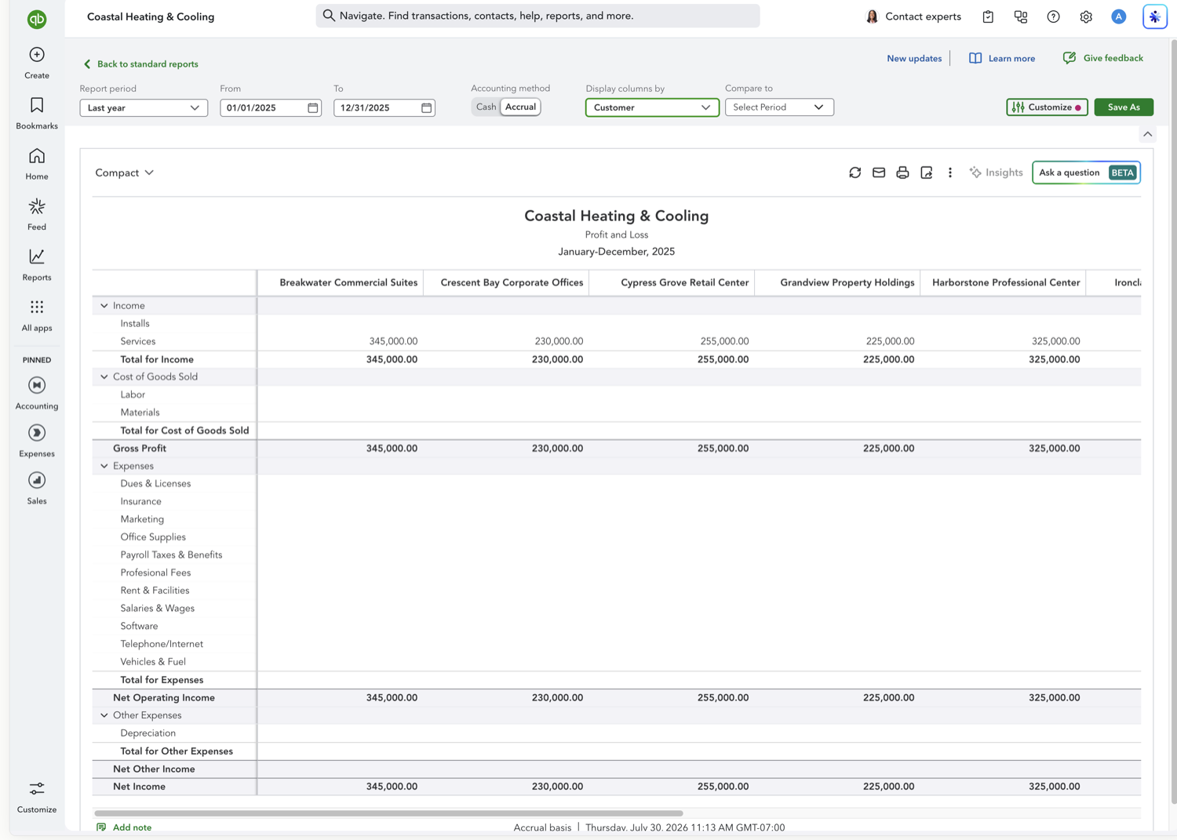
Task: Click the Payroll Taxes & Benefits row
Action: 616,555
